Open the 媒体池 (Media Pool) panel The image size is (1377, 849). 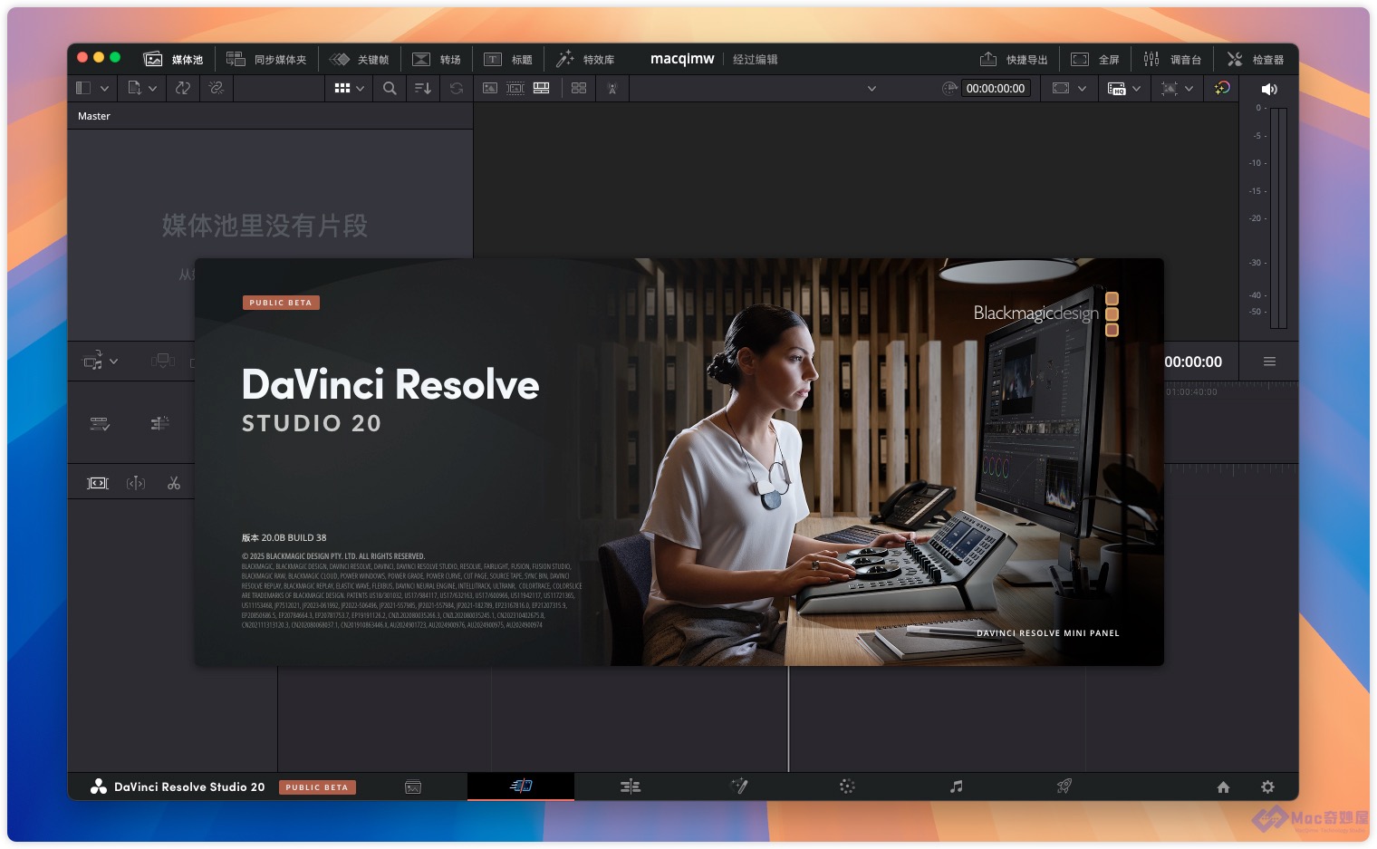click(173, 59)
